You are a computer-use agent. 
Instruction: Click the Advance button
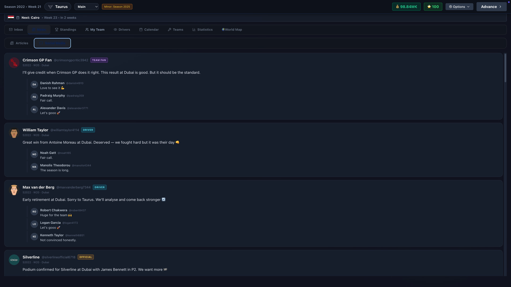pos(491,7)
